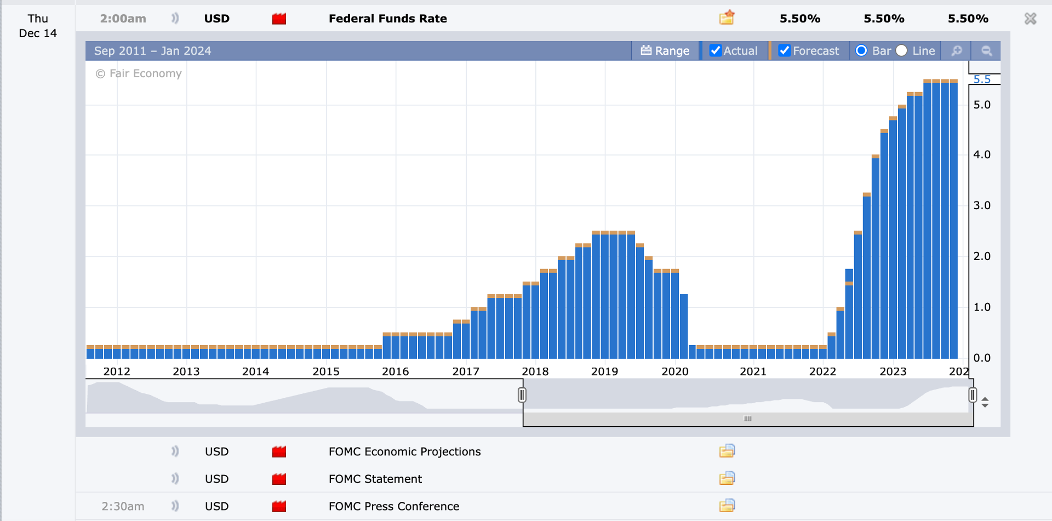Viewport: 1052px width, 521px height.
Task: Click red impact icon for FOMC Statement
Action: (x=279, y=479)
